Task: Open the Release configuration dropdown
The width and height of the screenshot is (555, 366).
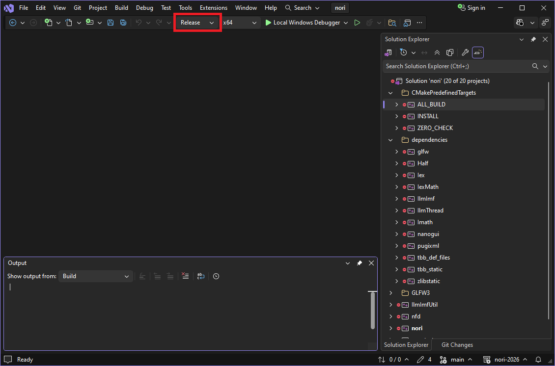Action: pos(197,23)
